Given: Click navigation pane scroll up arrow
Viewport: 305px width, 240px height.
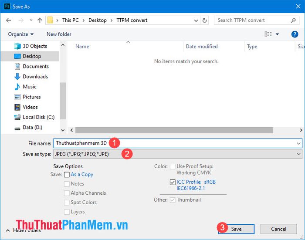Looking at the screenshot, I should click(63, 45).
